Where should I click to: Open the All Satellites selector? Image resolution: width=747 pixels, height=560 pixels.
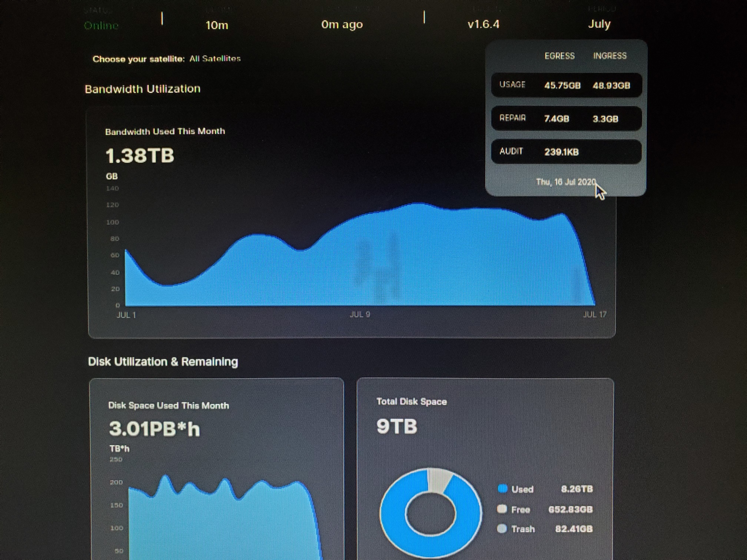215,59
